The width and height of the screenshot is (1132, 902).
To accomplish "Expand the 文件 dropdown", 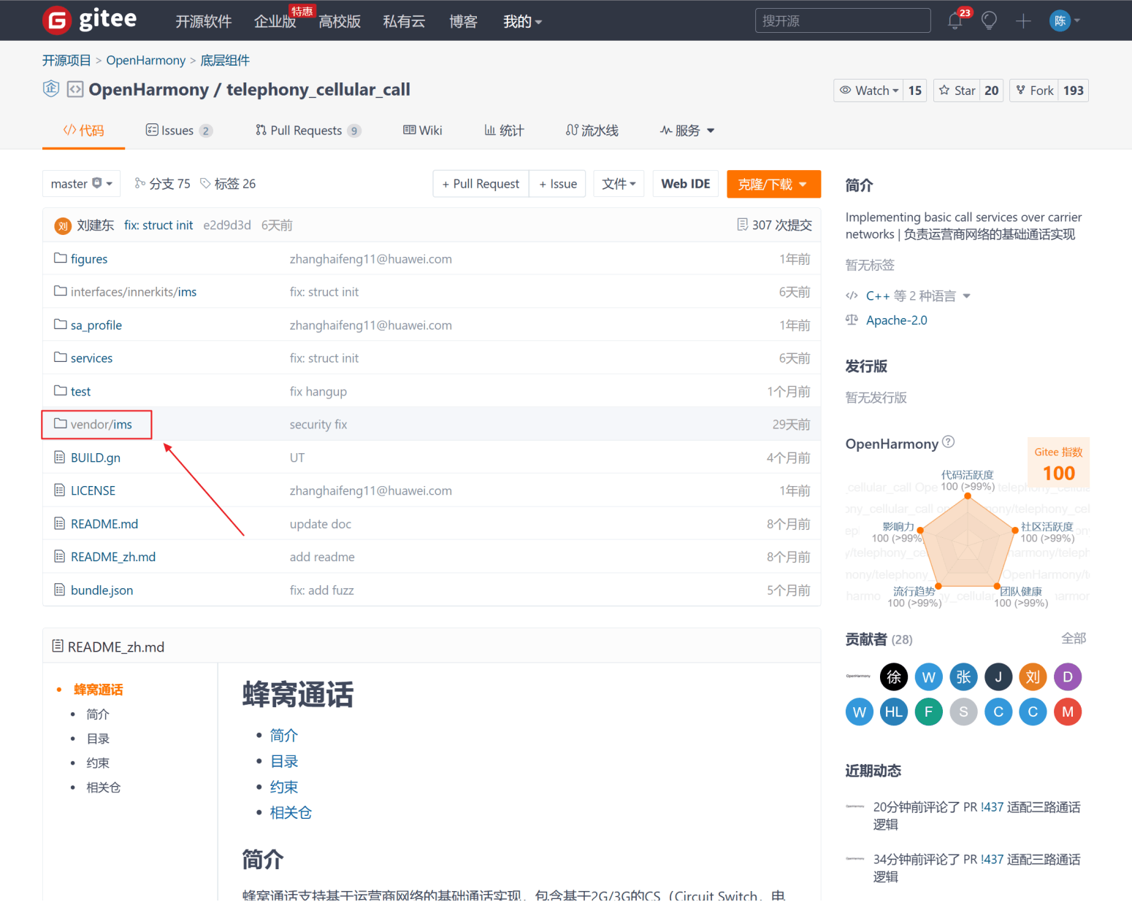I will [x=619, y=184].
